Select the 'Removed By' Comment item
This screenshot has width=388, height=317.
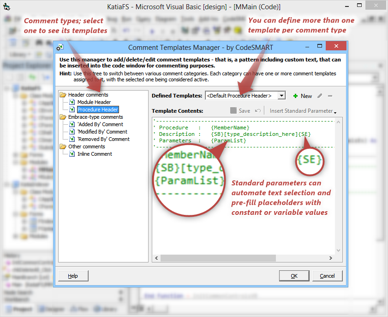pos(103,139)
